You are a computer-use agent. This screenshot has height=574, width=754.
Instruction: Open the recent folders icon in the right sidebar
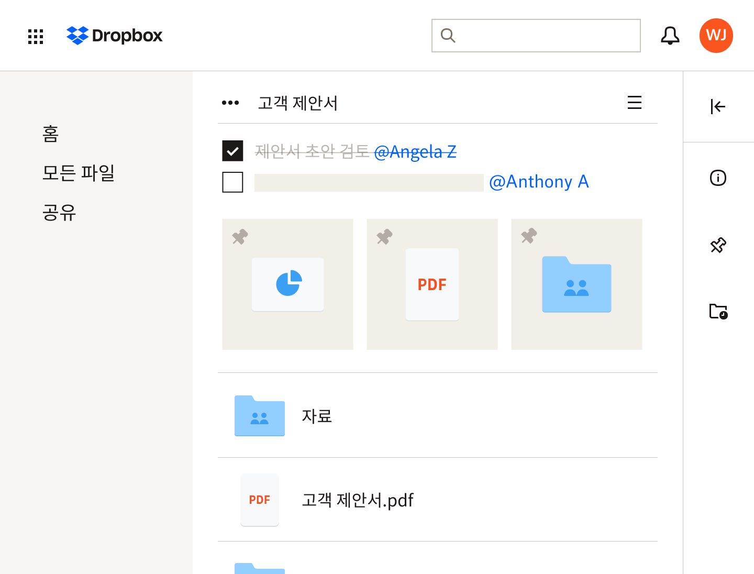[718, 311]
